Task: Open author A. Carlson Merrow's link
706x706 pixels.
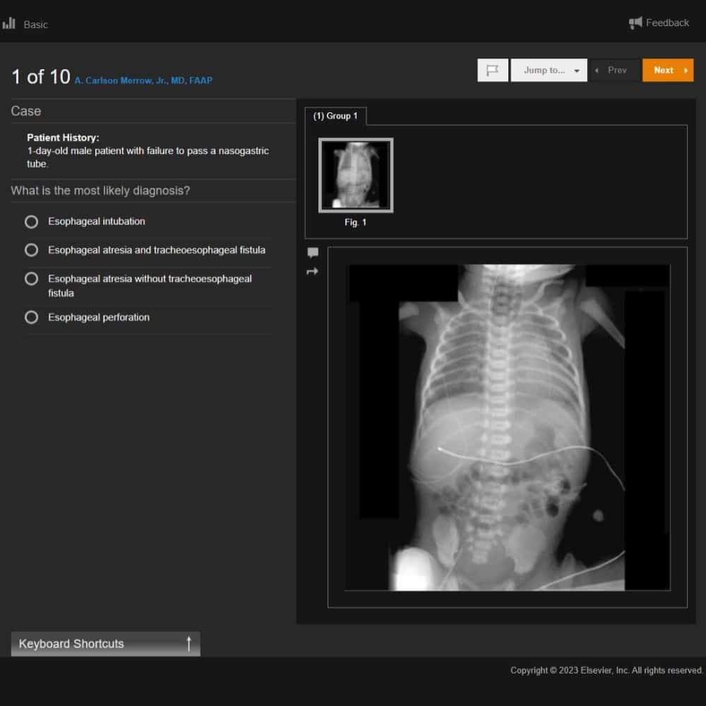Action: coord(143,80)
